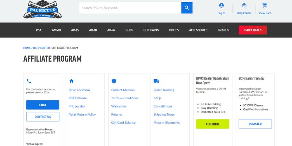Viewport: 292px width, 146px height.
Task: Click the AFFILIATE PROGRAM page heading
Action: tap(52, 59)
